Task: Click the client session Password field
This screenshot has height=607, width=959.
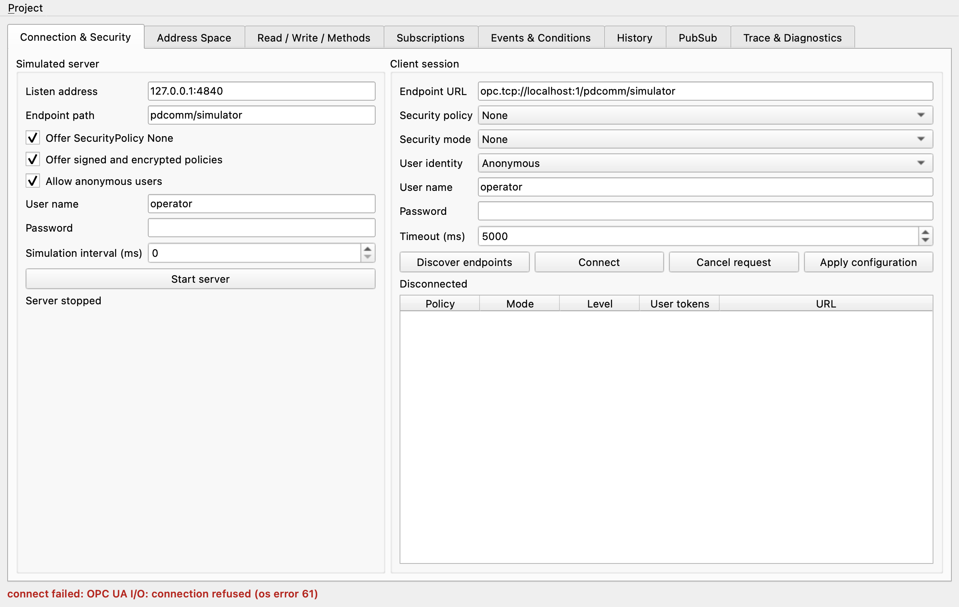Action: point(705,211)
